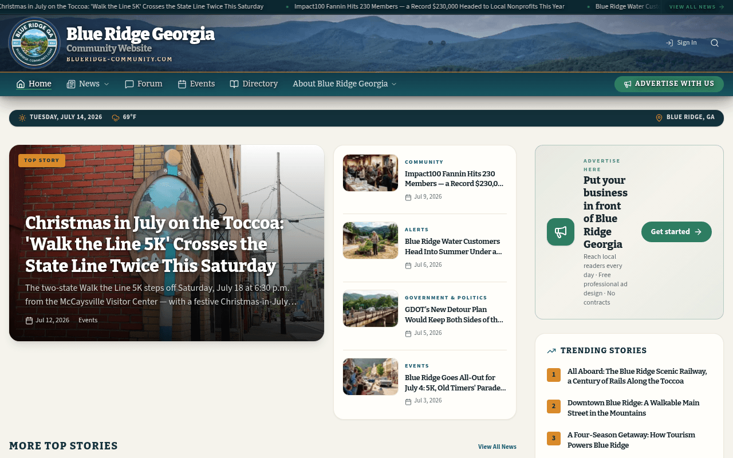
Task: Open the July 4 events article thumbnail
Action: pyautogui.click(x=371, y=377)
